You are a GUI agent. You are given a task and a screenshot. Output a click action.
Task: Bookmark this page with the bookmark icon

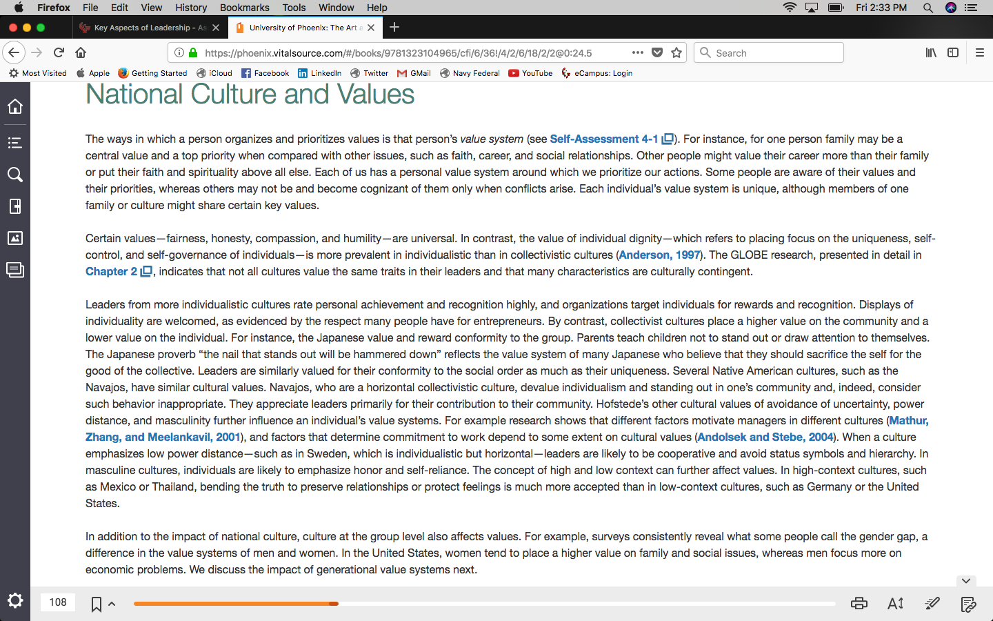click(x=97, y=604)
